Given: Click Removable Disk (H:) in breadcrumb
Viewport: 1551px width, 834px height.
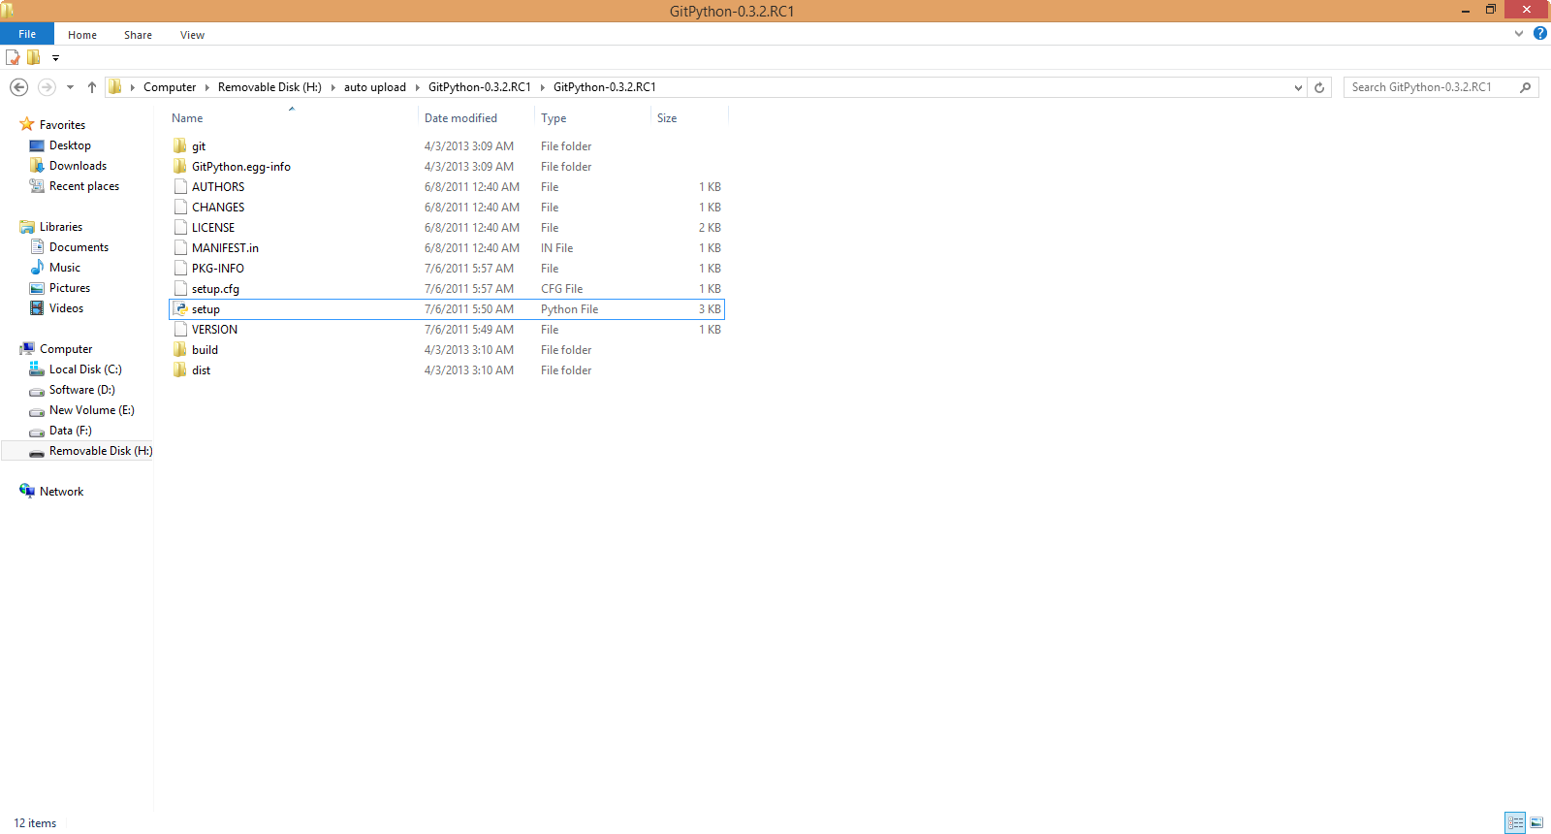Looking at the screenshot, I should (x=269, y=87).
